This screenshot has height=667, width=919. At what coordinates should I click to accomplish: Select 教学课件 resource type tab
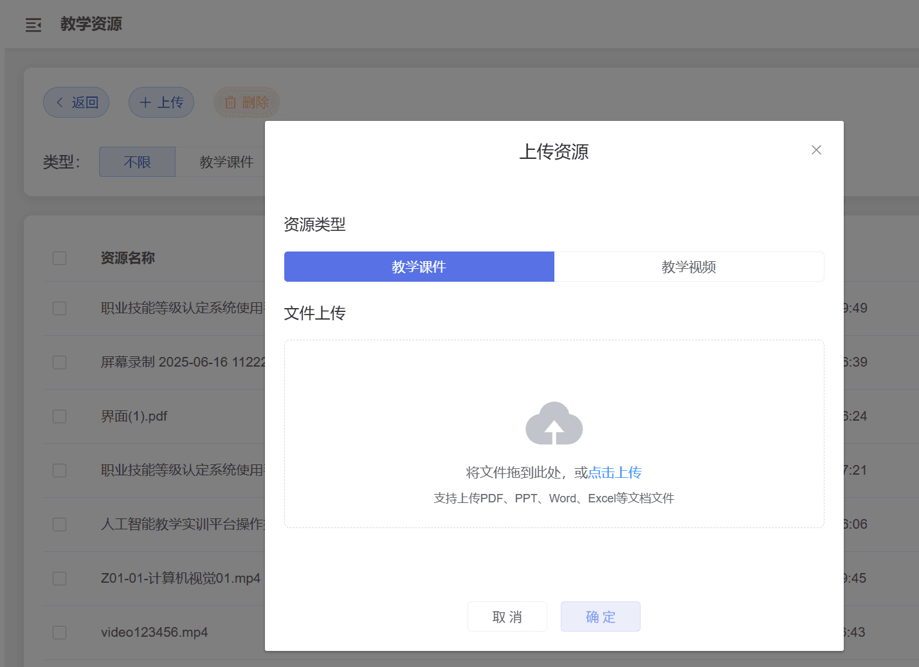click(419, 267)
